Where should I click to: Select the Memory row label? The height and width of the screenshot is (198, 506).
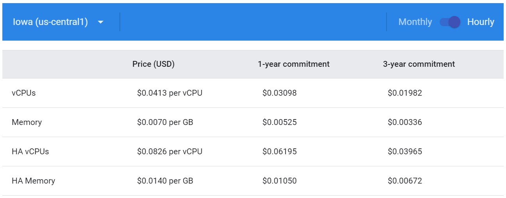(27, 122)
